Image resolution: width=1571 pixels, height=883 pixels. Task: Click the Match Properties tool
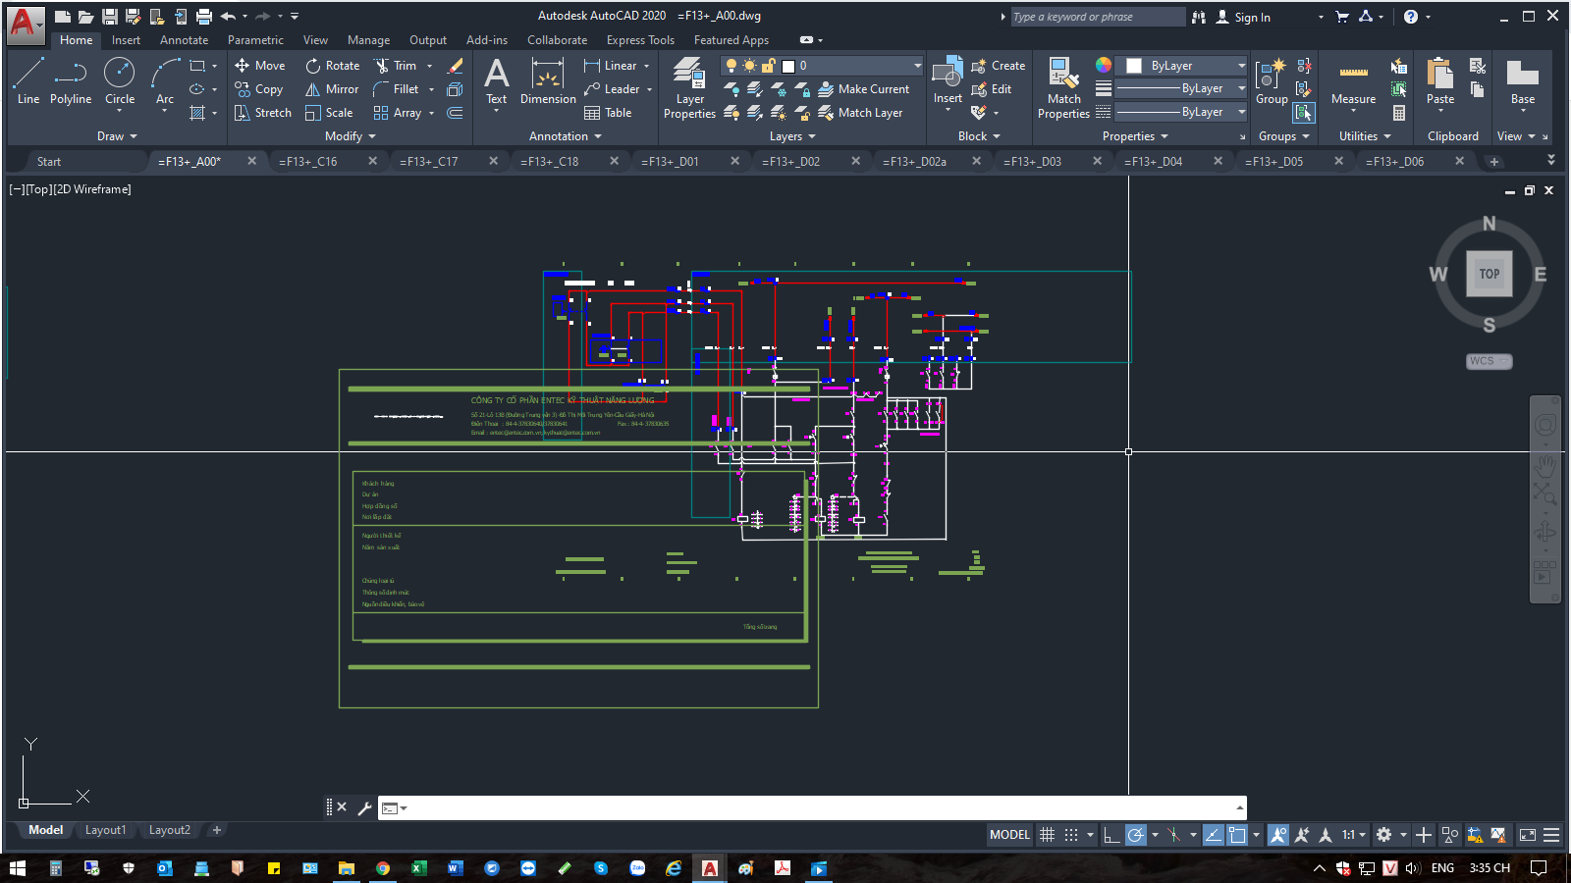click(x=1063, y=88)
